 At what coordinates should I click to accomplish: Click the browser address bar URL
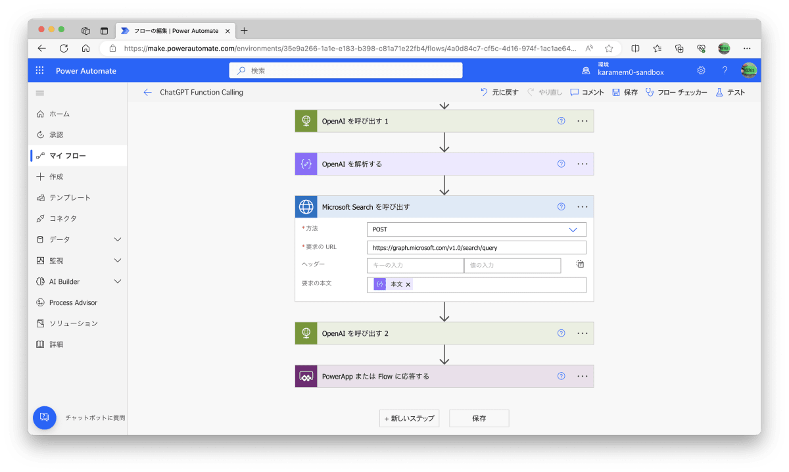[x=350, y=48]
